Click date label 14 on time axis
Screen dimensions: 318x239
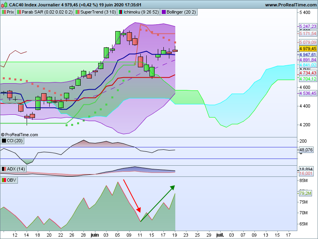coord(26,235)
